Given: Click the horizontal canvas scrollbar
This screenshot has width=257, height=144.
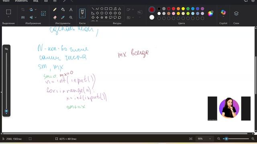Looking at the screenshot, I should click(x=125, y=134).
